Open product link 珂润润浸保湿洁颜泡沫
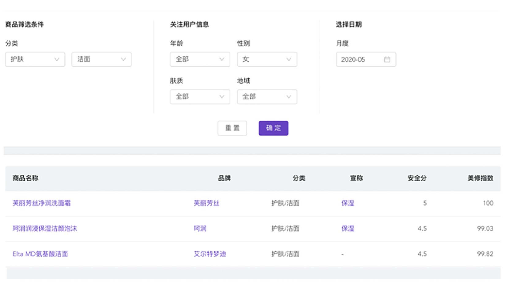This screenshot has width=505, height=294. coord(45,228)
